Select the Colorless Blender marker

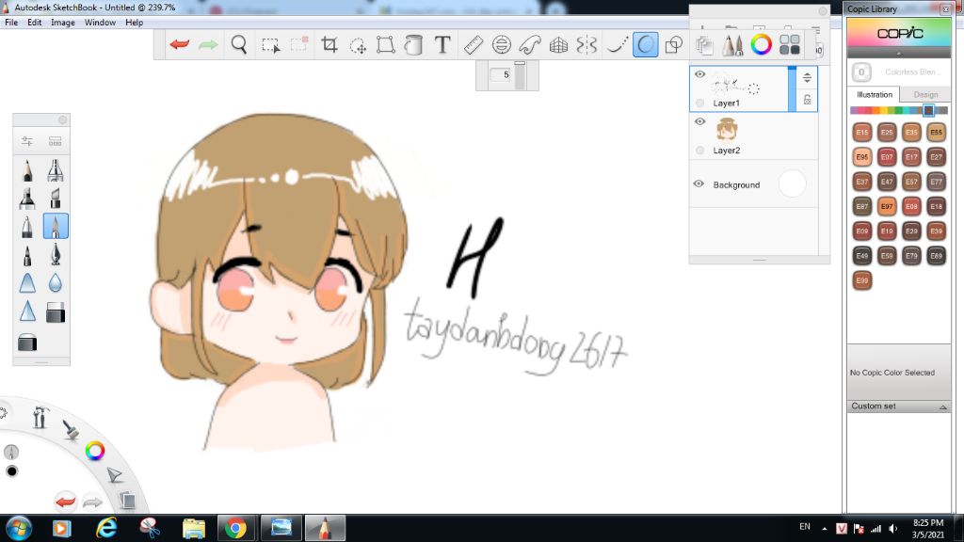pos(861,72)
